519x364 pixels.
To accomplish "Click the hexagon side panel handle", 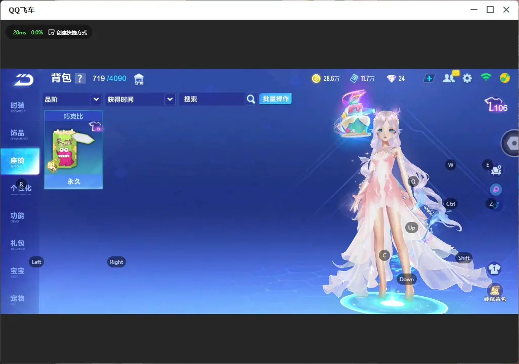I will click(x=511, y=143).
